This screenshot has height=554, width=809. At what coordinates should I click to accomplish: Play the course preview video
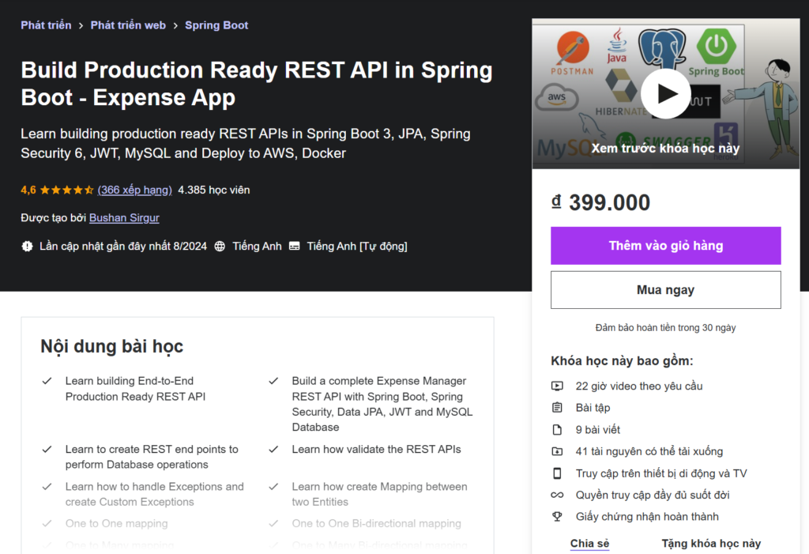click(x=666, y=92)
